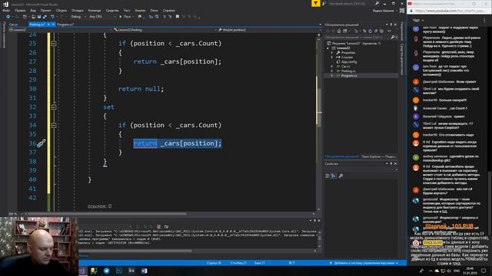Click the Пуск start debugging button
The height and width of the screenshot is (276, 492).
point(125,17)
